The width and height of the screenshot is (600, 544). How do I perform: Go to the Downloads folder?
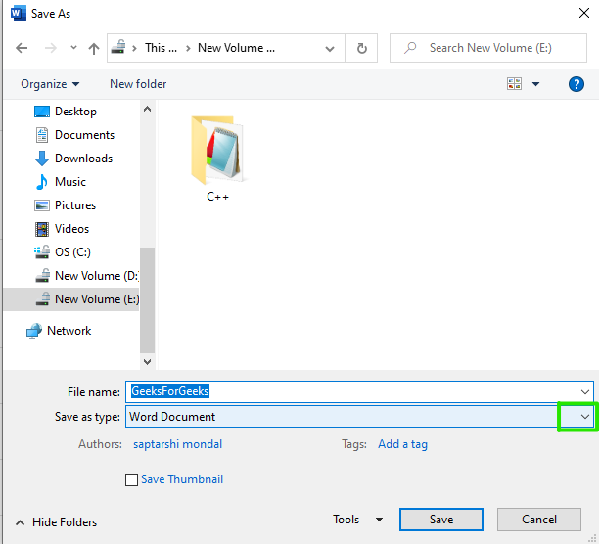(x=83, y=159)
